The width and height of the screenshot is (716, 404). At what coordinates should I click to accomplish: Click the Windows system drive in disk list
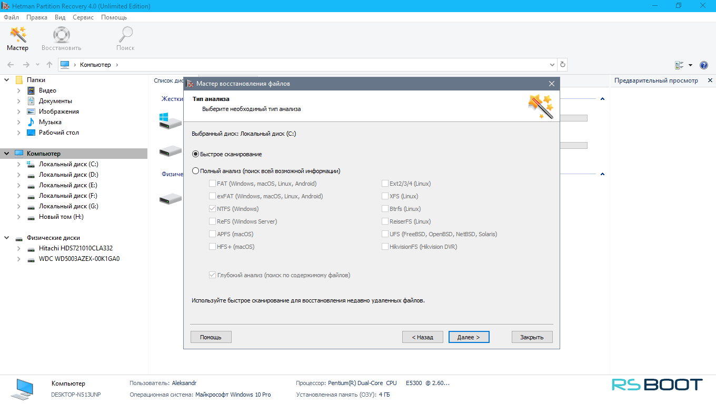(x=171, y=120)
